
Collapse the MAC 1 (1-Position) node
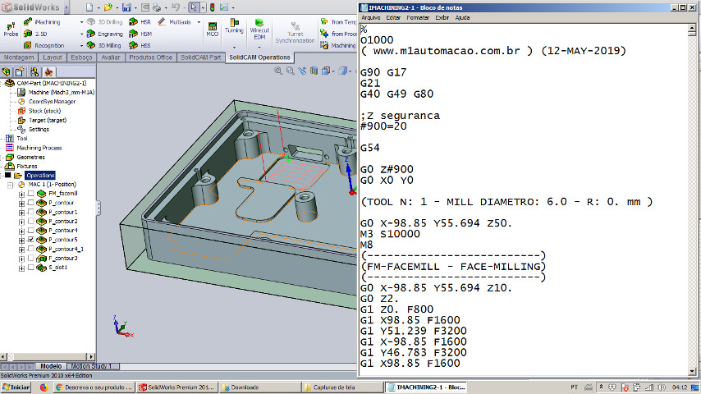pos(10,185)
